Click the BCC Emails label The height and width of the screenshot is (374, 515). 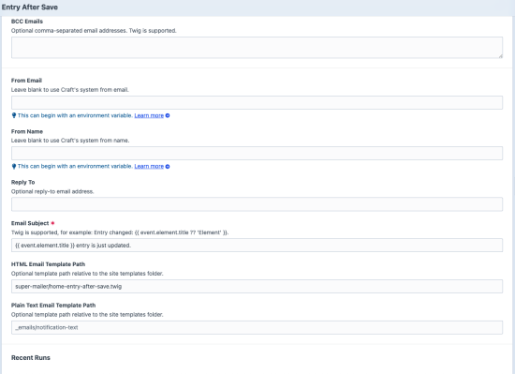point(27,22)
